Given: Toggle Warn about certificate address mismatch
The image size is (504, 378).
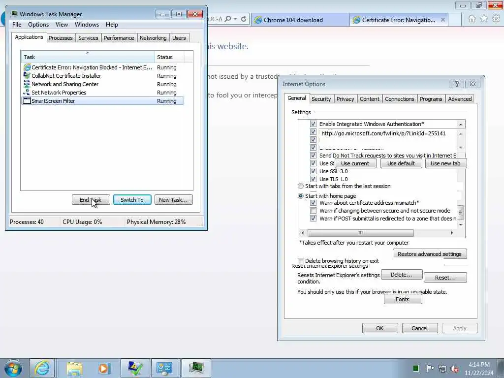Looking at the screenshot, I should click(x=313, y=203).
